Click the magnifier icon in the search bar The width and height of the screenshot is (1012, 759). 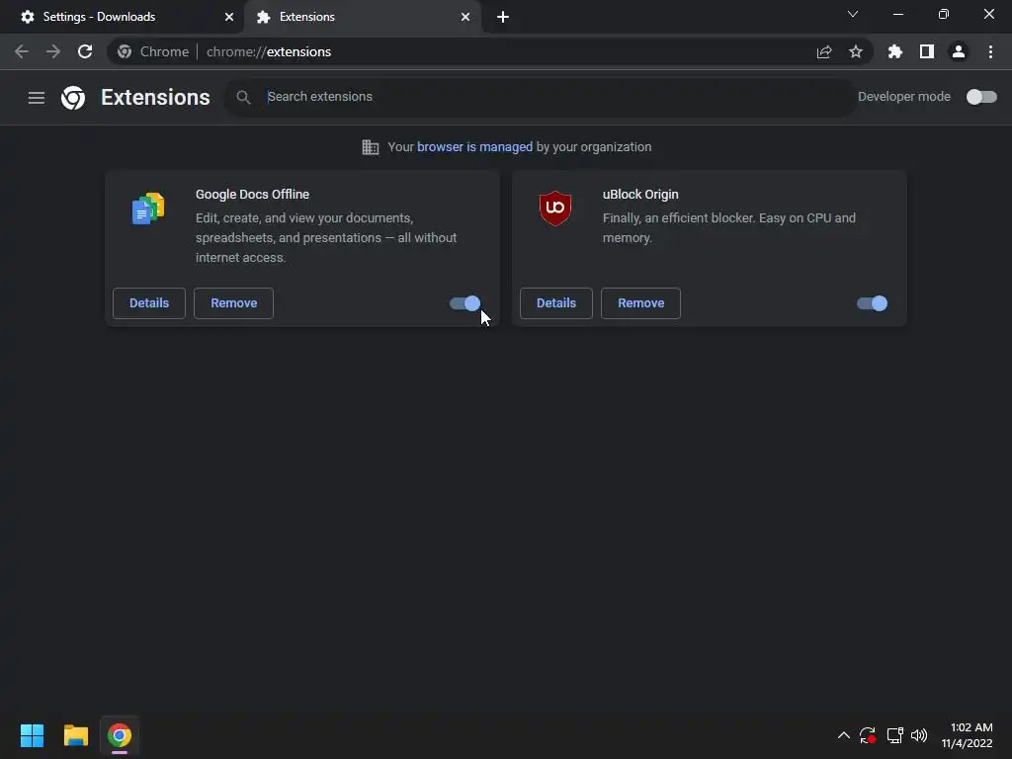[243, 98]
